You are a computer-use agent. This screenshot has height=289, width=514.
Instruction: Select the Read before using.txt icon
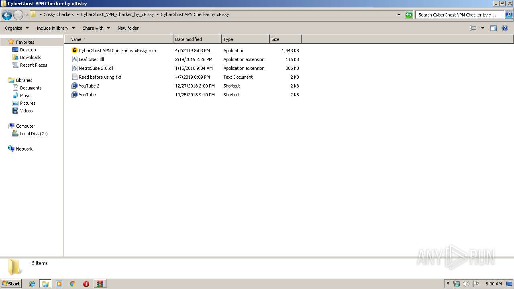pyautogui.click(x=74, y=77)
